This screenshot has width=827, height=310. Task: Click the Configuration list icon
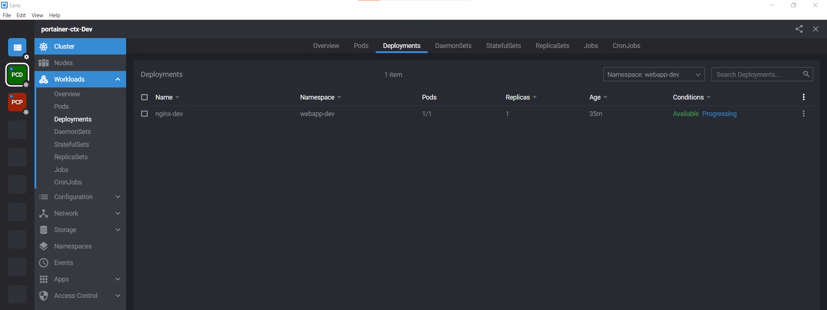click(44, 197)
